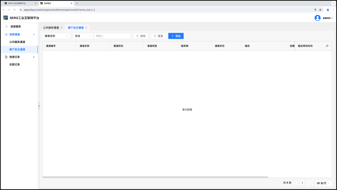The height and width of the screenshot is (190, 337).
Task: Collapse the 信使记录 menu group
Action: pyautogui.click(x=34, y=57)
